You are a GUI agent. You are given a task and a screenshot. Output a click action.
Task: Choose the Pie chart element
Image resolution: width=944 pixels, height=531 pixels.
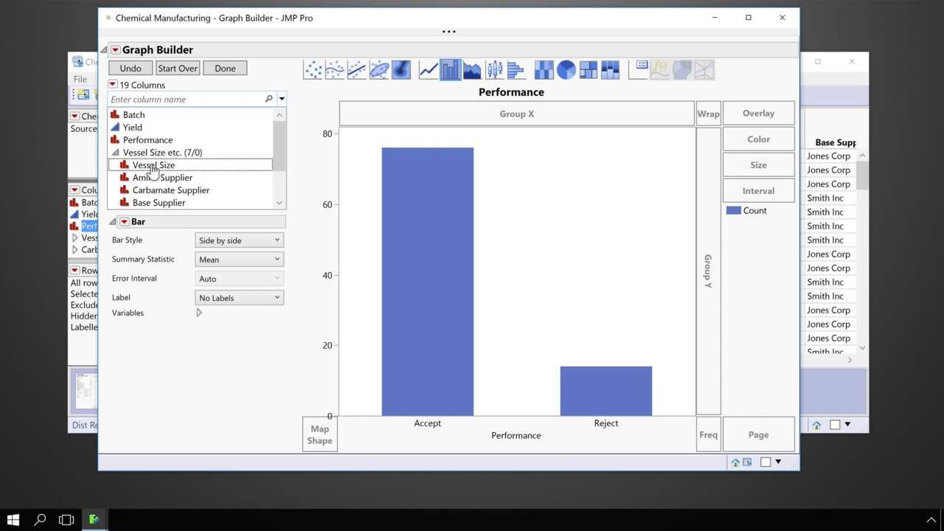coord(566,69)
